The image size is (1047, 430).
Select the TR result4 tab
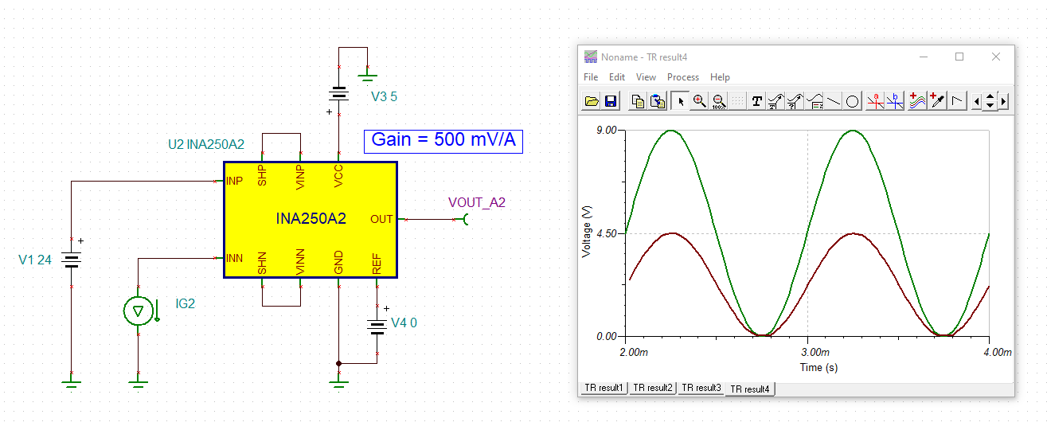pyautogui.click(x=750, y=389)
